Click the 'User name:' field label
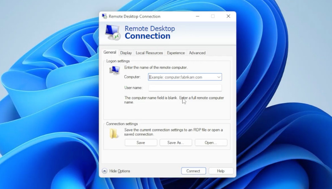This screenshot has height=189, width=332. (134, 88)
